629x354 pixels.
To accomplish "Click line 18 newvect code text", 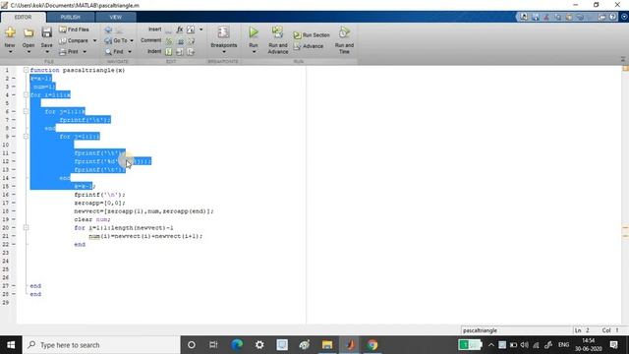I will click(143, 211).
